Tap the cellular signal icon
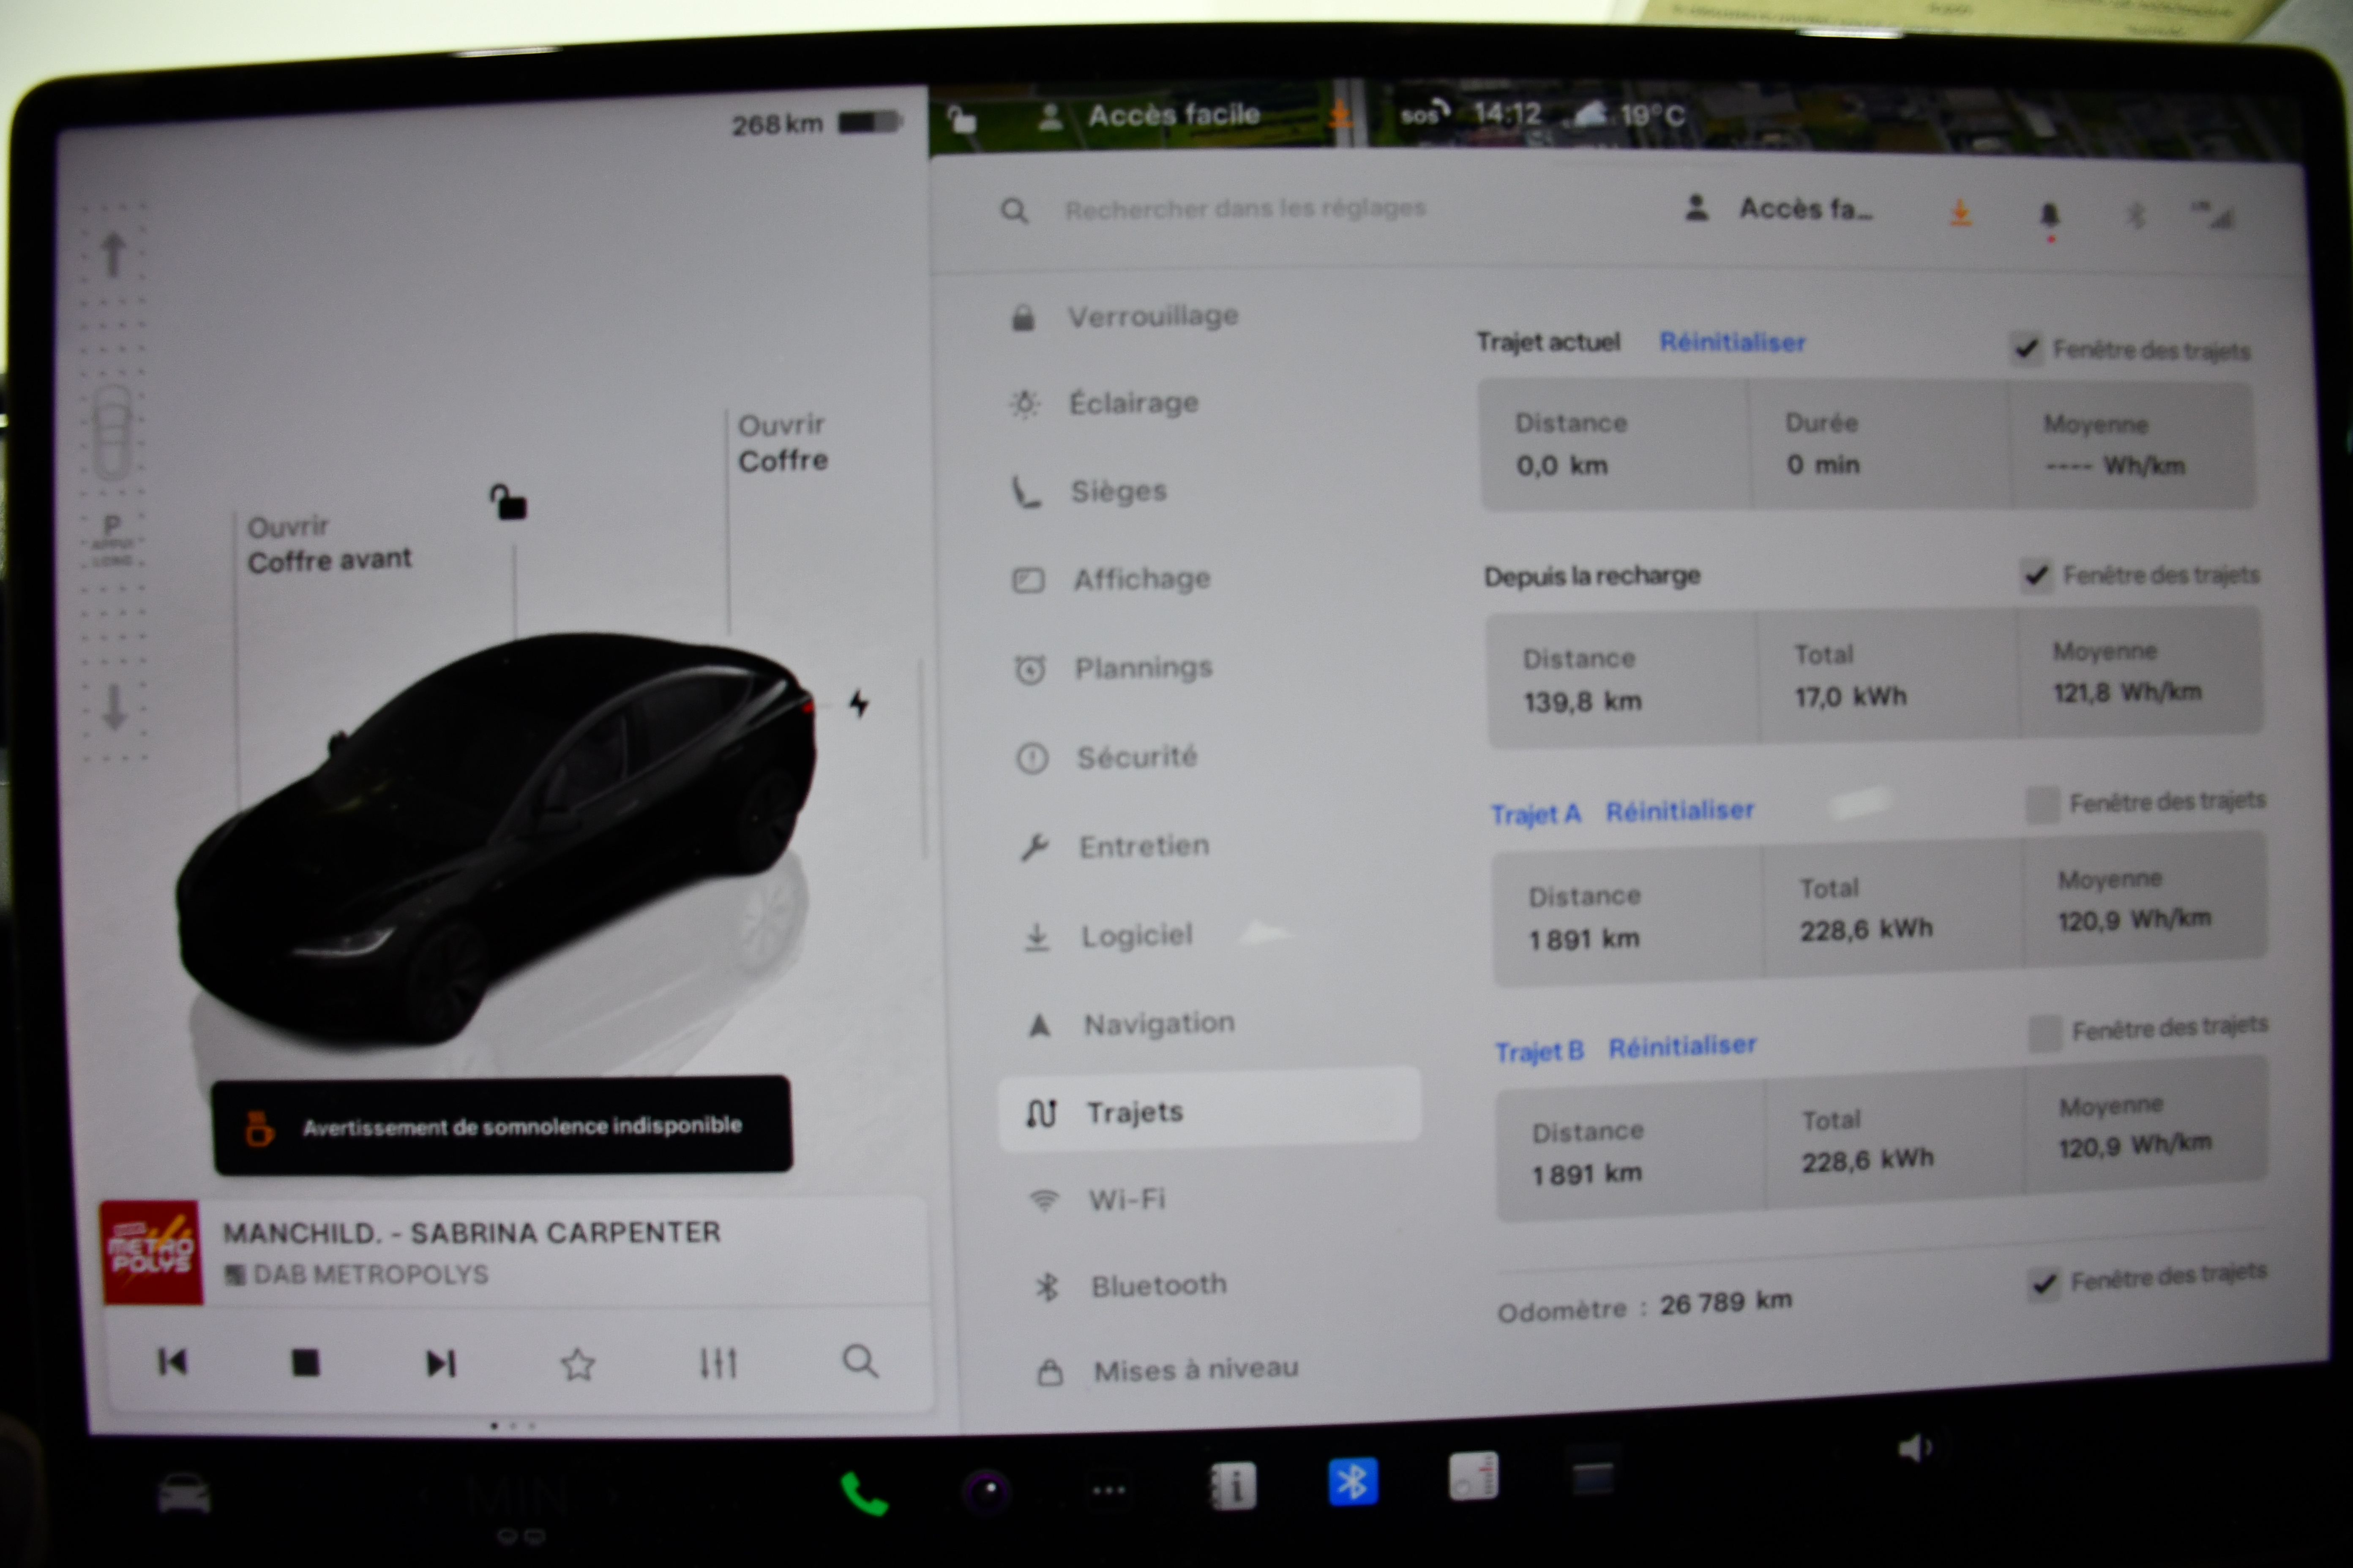2353x1568 pixels. [x=2213, y=214]
